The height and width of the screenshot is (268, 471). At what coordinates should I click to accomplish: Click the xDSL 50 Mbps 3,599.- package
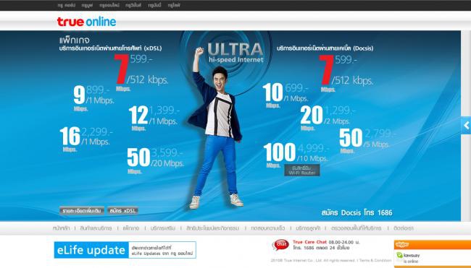155,160
